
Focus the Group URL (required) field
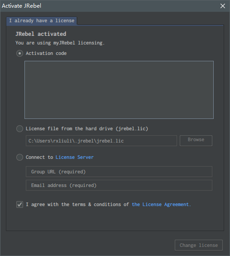119,172
